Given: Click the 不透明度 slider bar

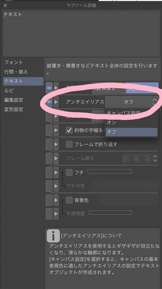Looking at the screenshot, I should pyautogui.click(x=110, y=213).
